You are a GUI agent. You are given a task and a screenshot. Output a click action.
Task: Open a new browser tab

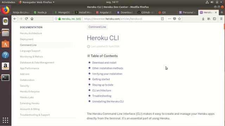(x=222, y=13)
